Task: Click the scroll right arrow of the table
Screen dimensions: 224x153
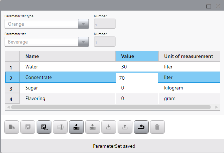Action: [216, 107]
